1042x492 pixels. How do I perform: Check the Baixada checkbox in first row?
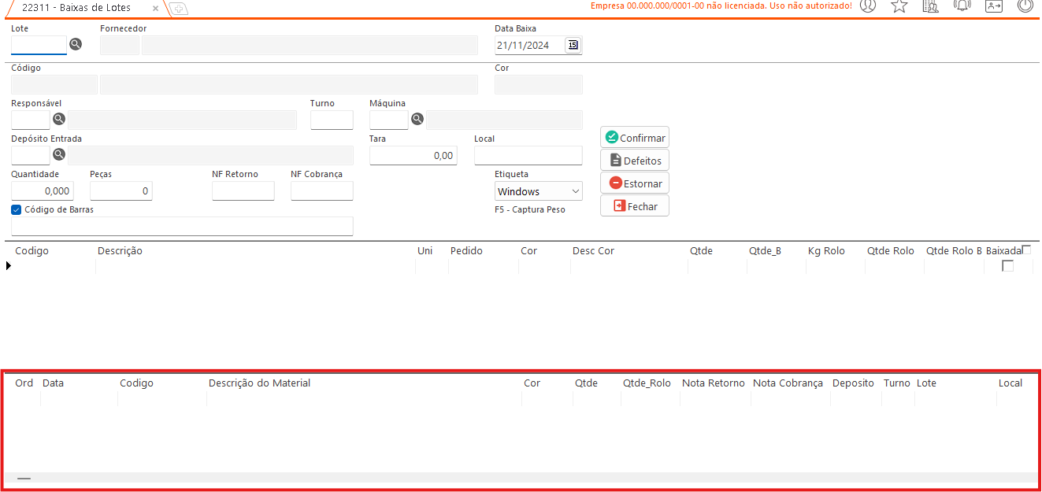[1007, 266]
